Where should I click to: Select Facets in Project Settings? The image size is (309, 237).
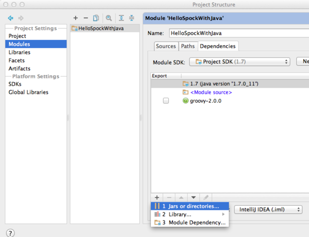coord(36,61)
